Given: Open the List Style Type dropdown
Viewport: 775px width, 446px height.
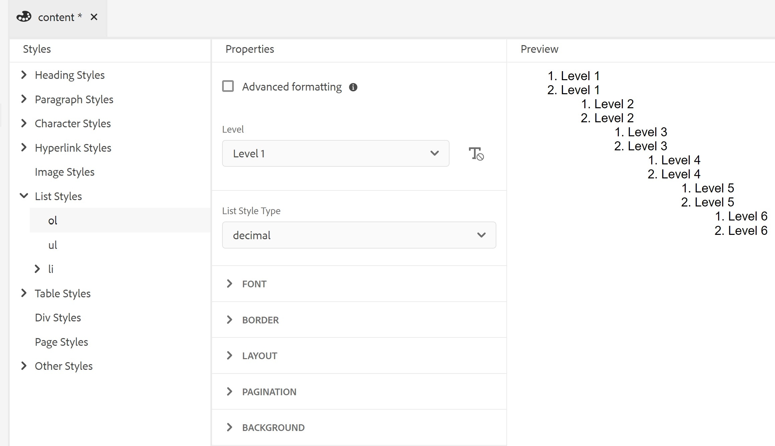Looking at the screenshot, I should click(x=359, y=235).
